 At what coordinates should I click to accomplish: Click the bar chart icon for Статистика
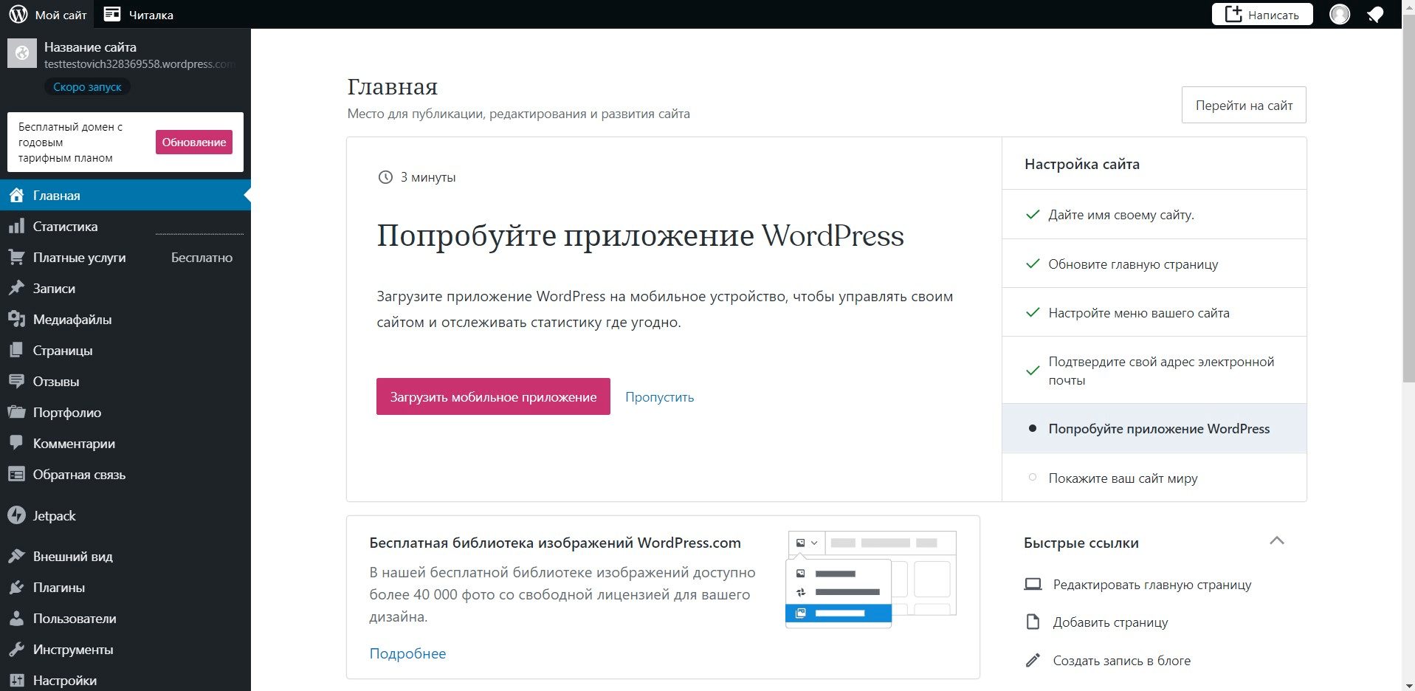pos(16,226)
